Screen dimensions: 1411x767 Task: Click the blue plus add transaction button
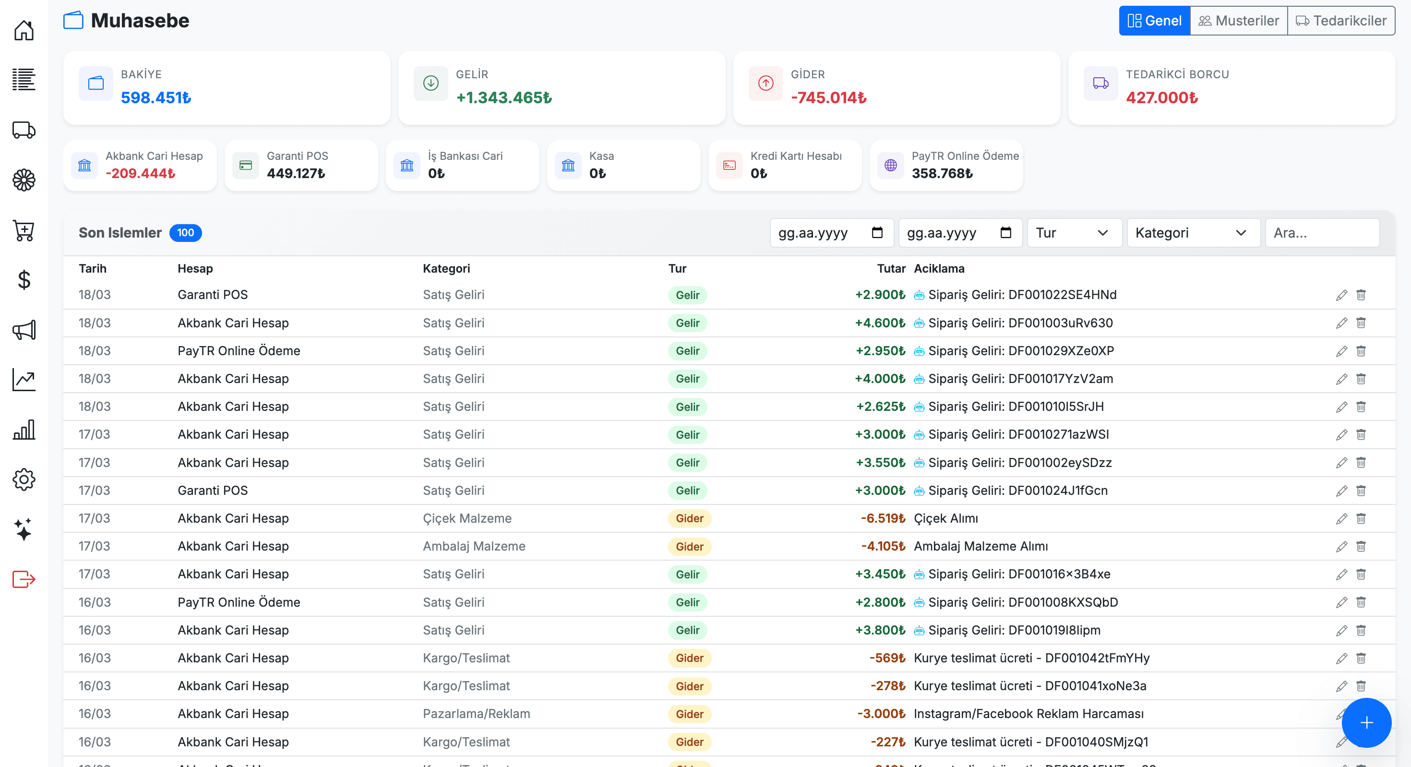point(1366,723)
